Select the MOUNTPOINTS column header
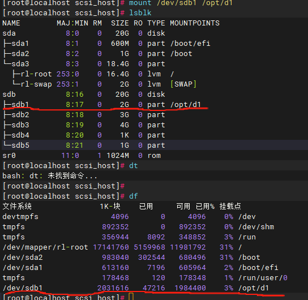Viewport: 308px width, 300px height. (195, 23)
